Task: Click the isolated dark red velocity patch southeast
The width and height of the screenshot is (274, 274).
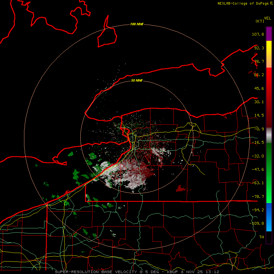Action: point(181,188)
